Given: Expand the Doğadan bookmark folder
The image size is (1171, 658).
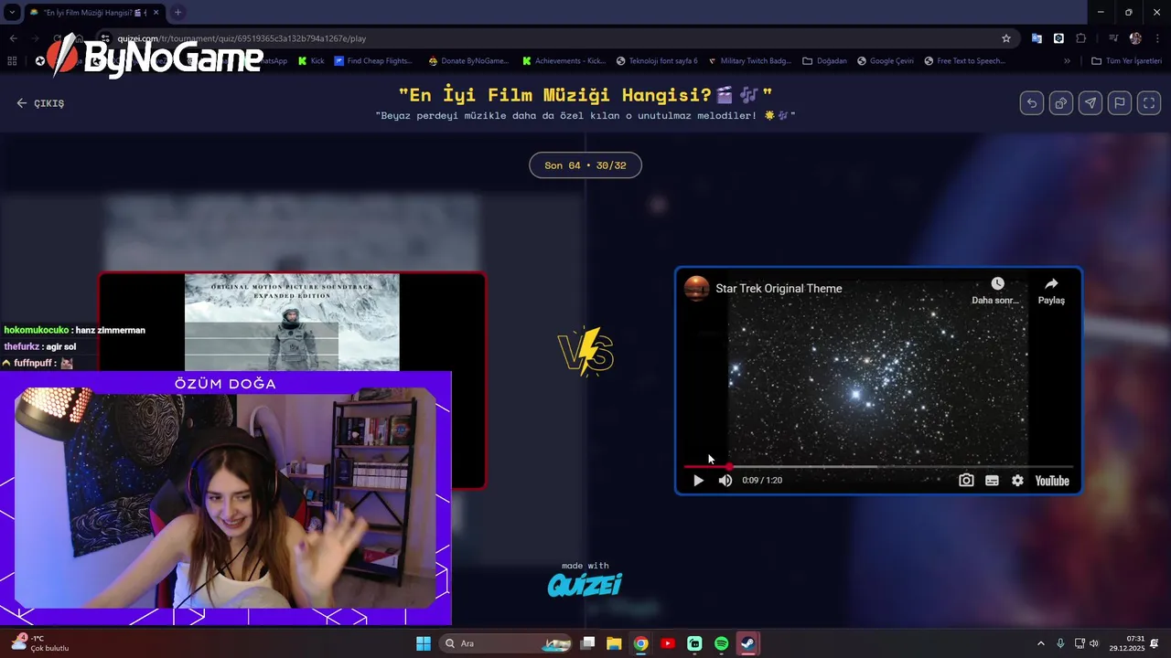Looking at the screenshot, I should 825,61.
